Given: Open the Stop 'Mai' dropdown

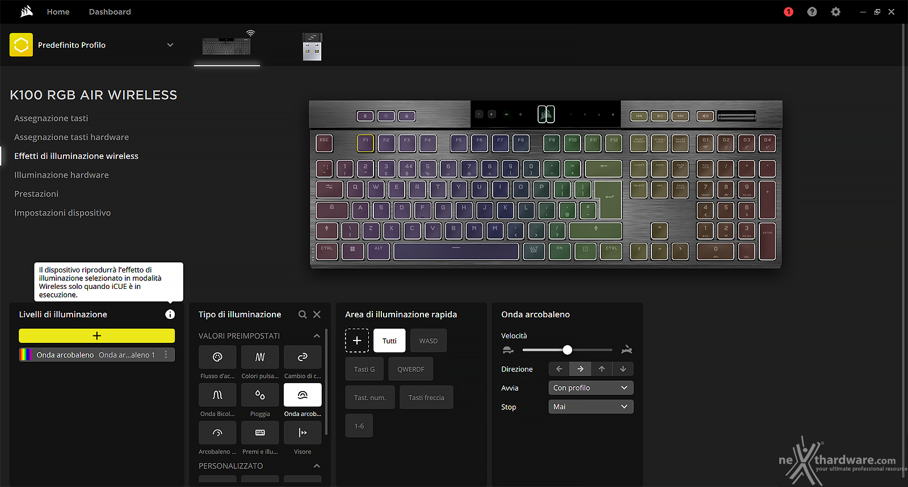Looking at the screenshot, I should [591, 406].
